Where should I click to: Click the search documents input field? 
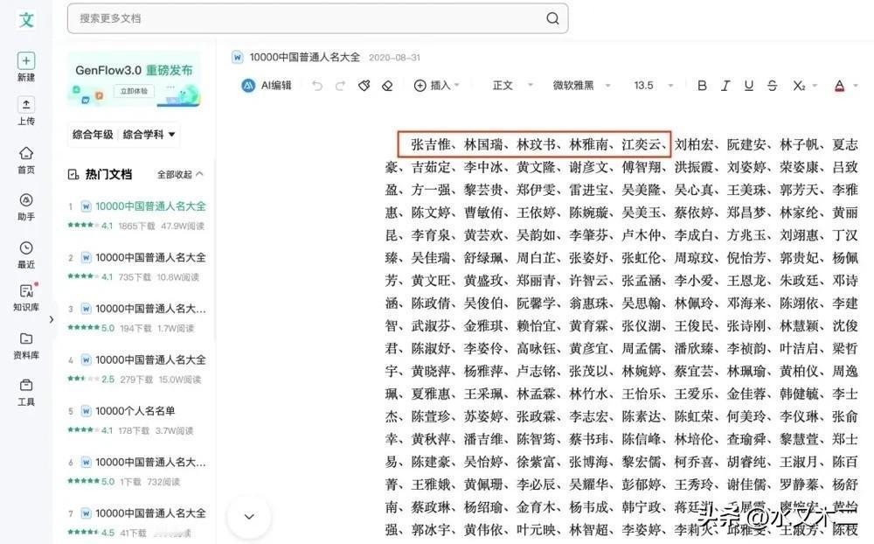pos(315,18)
